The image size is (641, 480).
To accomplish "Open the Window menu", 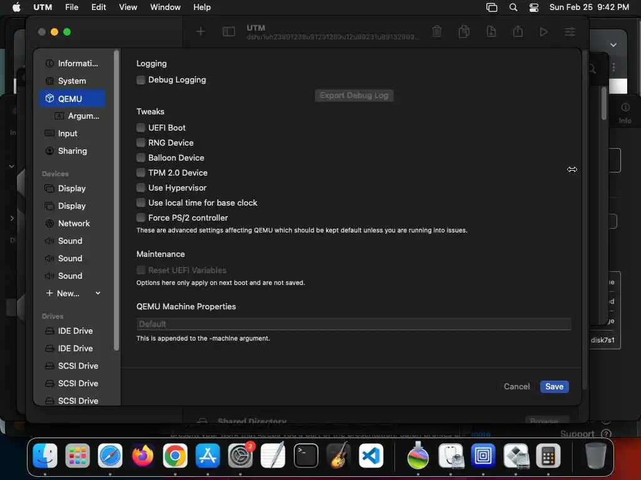I will [165, 7].
